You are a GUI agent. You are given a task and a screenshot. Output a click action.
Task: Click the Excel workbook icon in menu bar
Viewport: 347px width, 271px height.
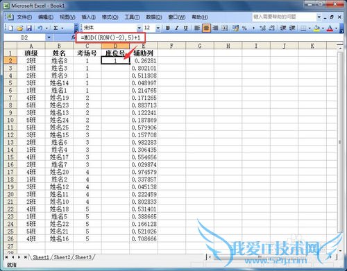click(x=9, y=17)
